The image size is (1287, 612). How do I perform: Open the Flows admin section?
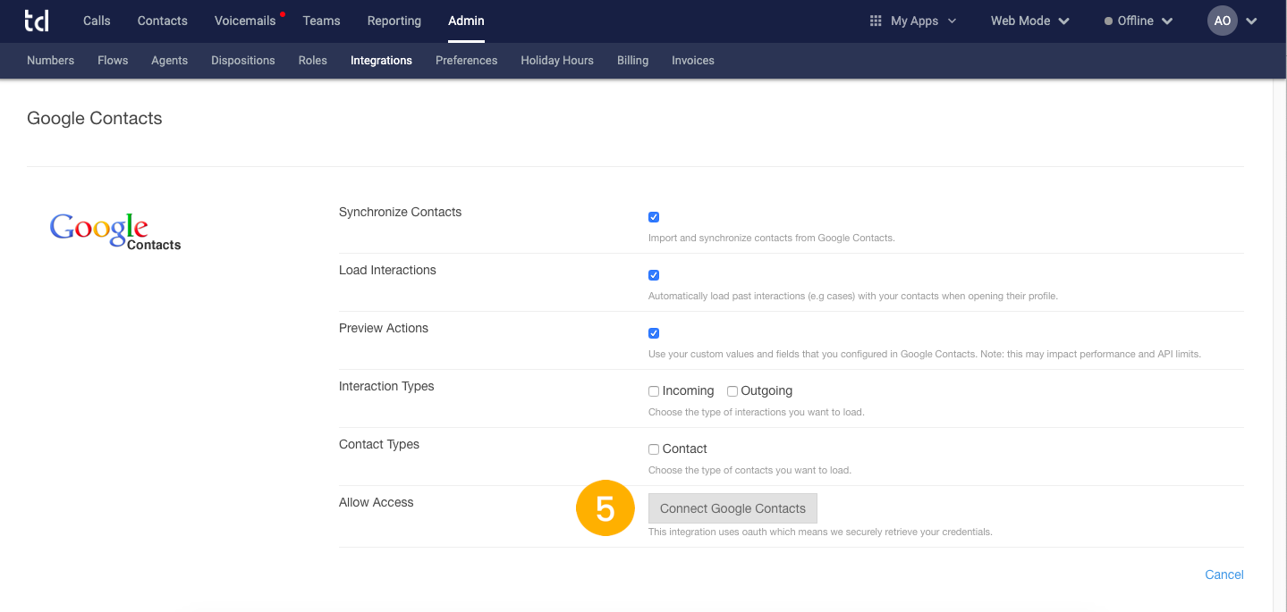[x=113, y=61]
